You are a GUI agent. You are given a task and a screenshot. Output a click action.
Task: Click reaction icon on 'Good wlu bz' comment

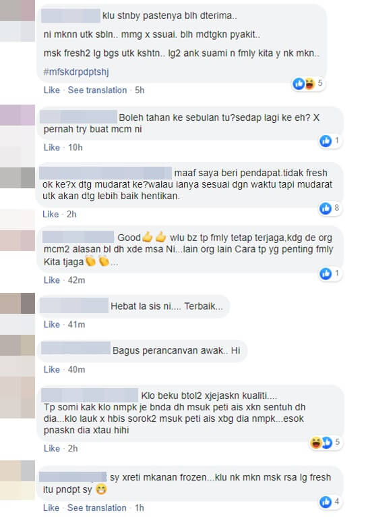(326, 273)
